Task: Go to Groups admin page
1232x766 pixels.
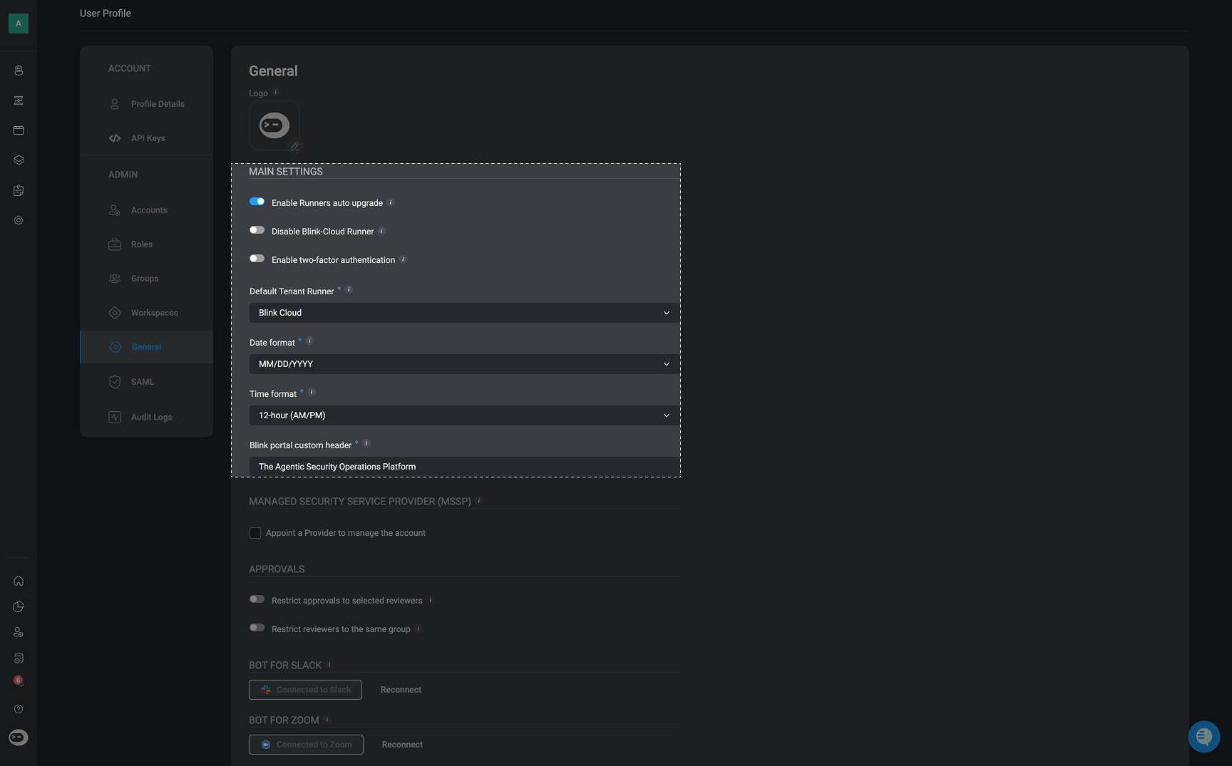Action: point(146,279)
